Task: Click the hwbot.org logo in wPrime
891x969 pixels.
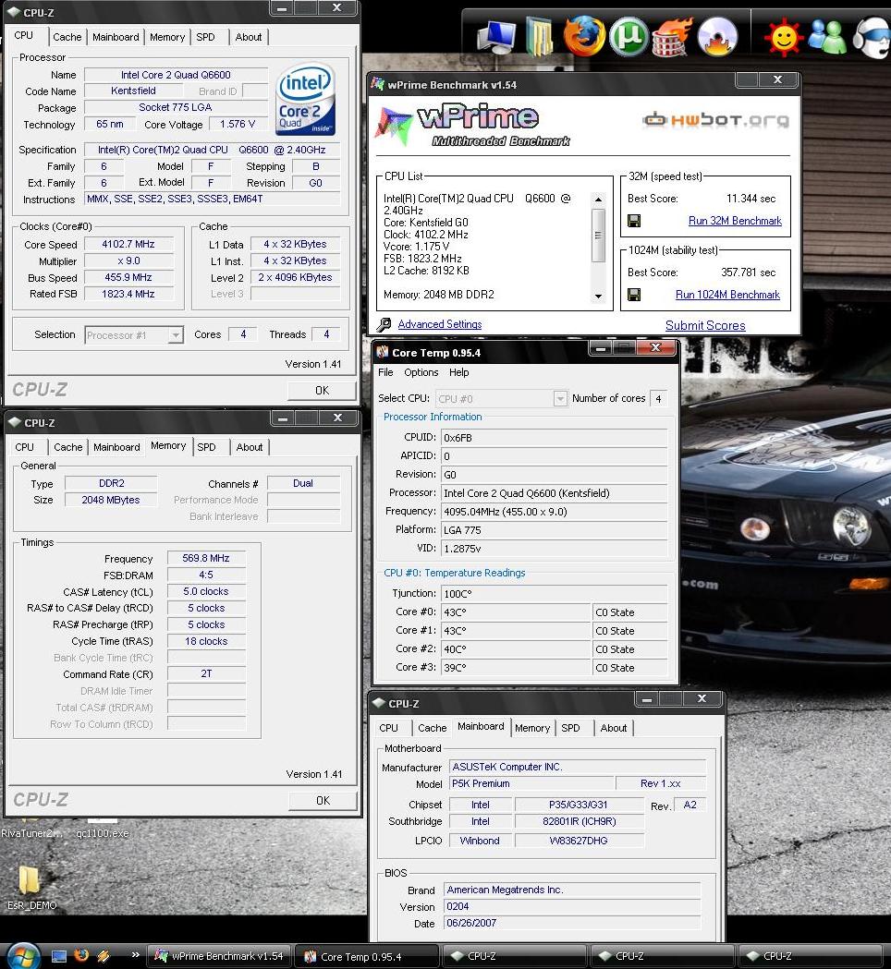Action: [715, 119]
